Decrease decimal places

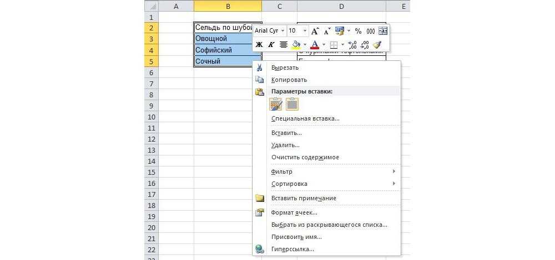click(365, 45)
